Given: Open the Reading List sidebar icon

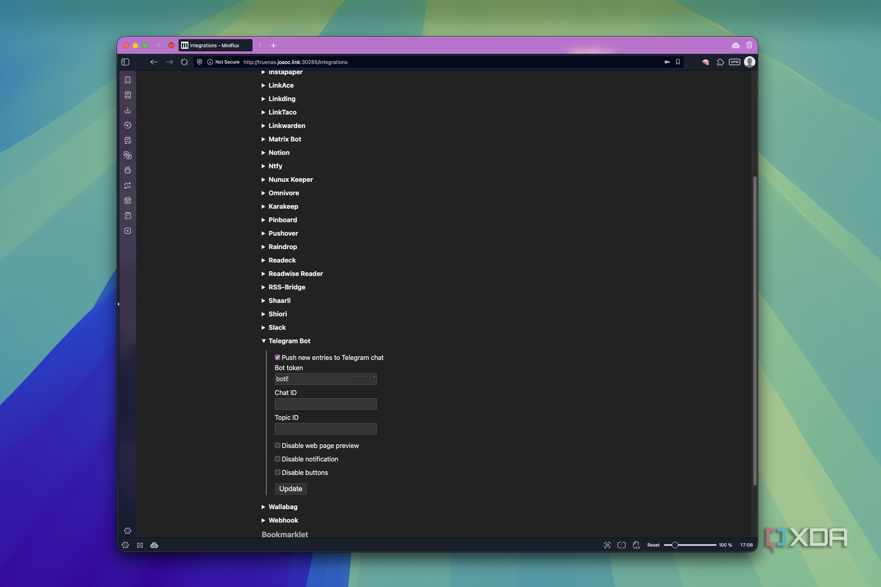Looking at the screenshot, I should click(128, 95).
